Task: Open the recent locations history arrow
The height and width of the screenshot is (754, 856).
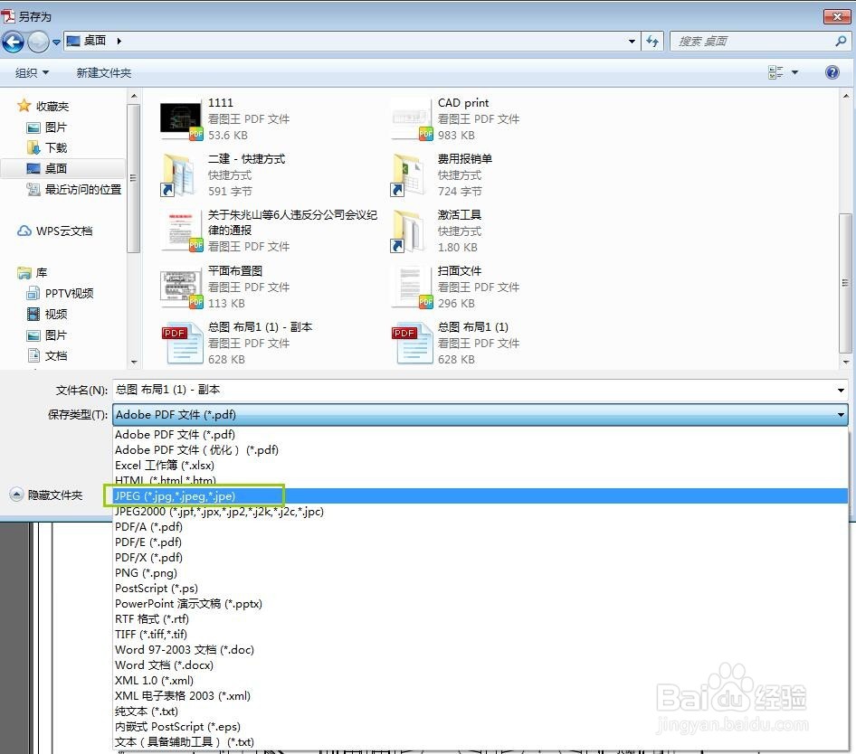Action: pyautogui.click(x=56, y=42)
